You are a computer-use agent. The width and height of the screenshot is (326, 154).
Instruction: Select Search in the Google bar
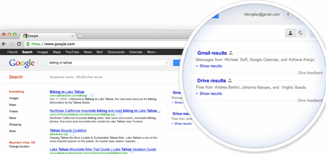click(27, 52)
